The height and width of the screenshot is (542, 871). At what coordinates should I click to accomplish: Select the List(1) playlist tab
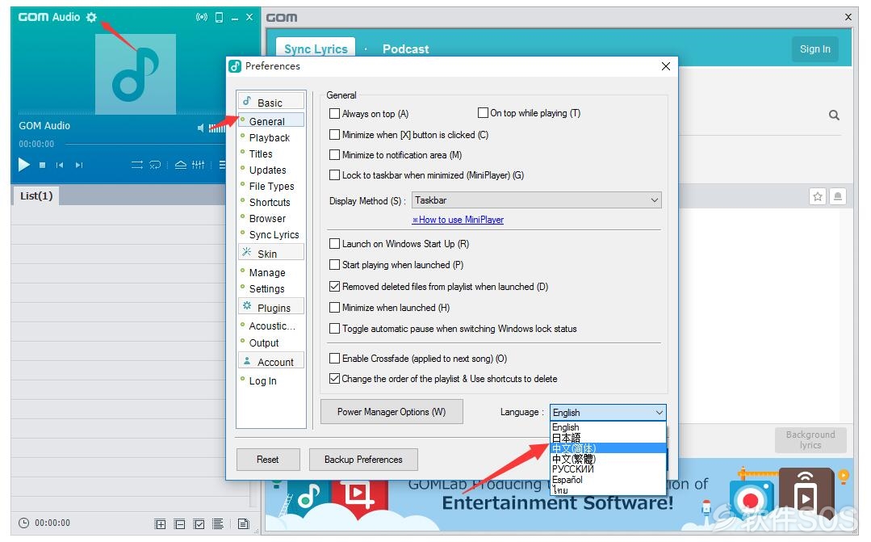[x=36, y=195]
